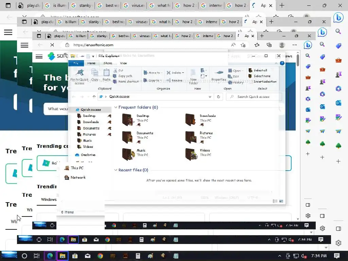Open Windows Start on the lowest taskbar
Viewport: 348px width, 261px height.
tap(9, 256)
